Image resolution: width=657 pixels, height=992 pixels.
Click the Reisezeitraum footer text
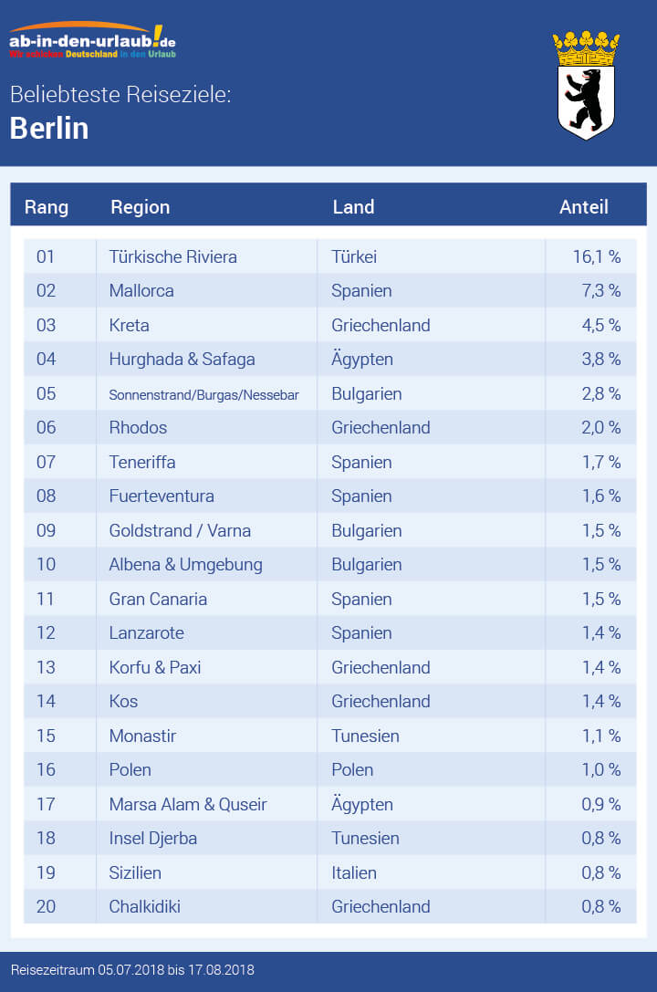point(132,969)
